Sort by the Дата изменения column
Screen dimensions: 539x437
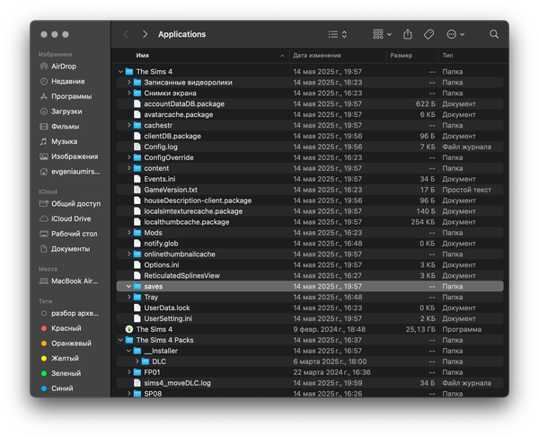317,56
